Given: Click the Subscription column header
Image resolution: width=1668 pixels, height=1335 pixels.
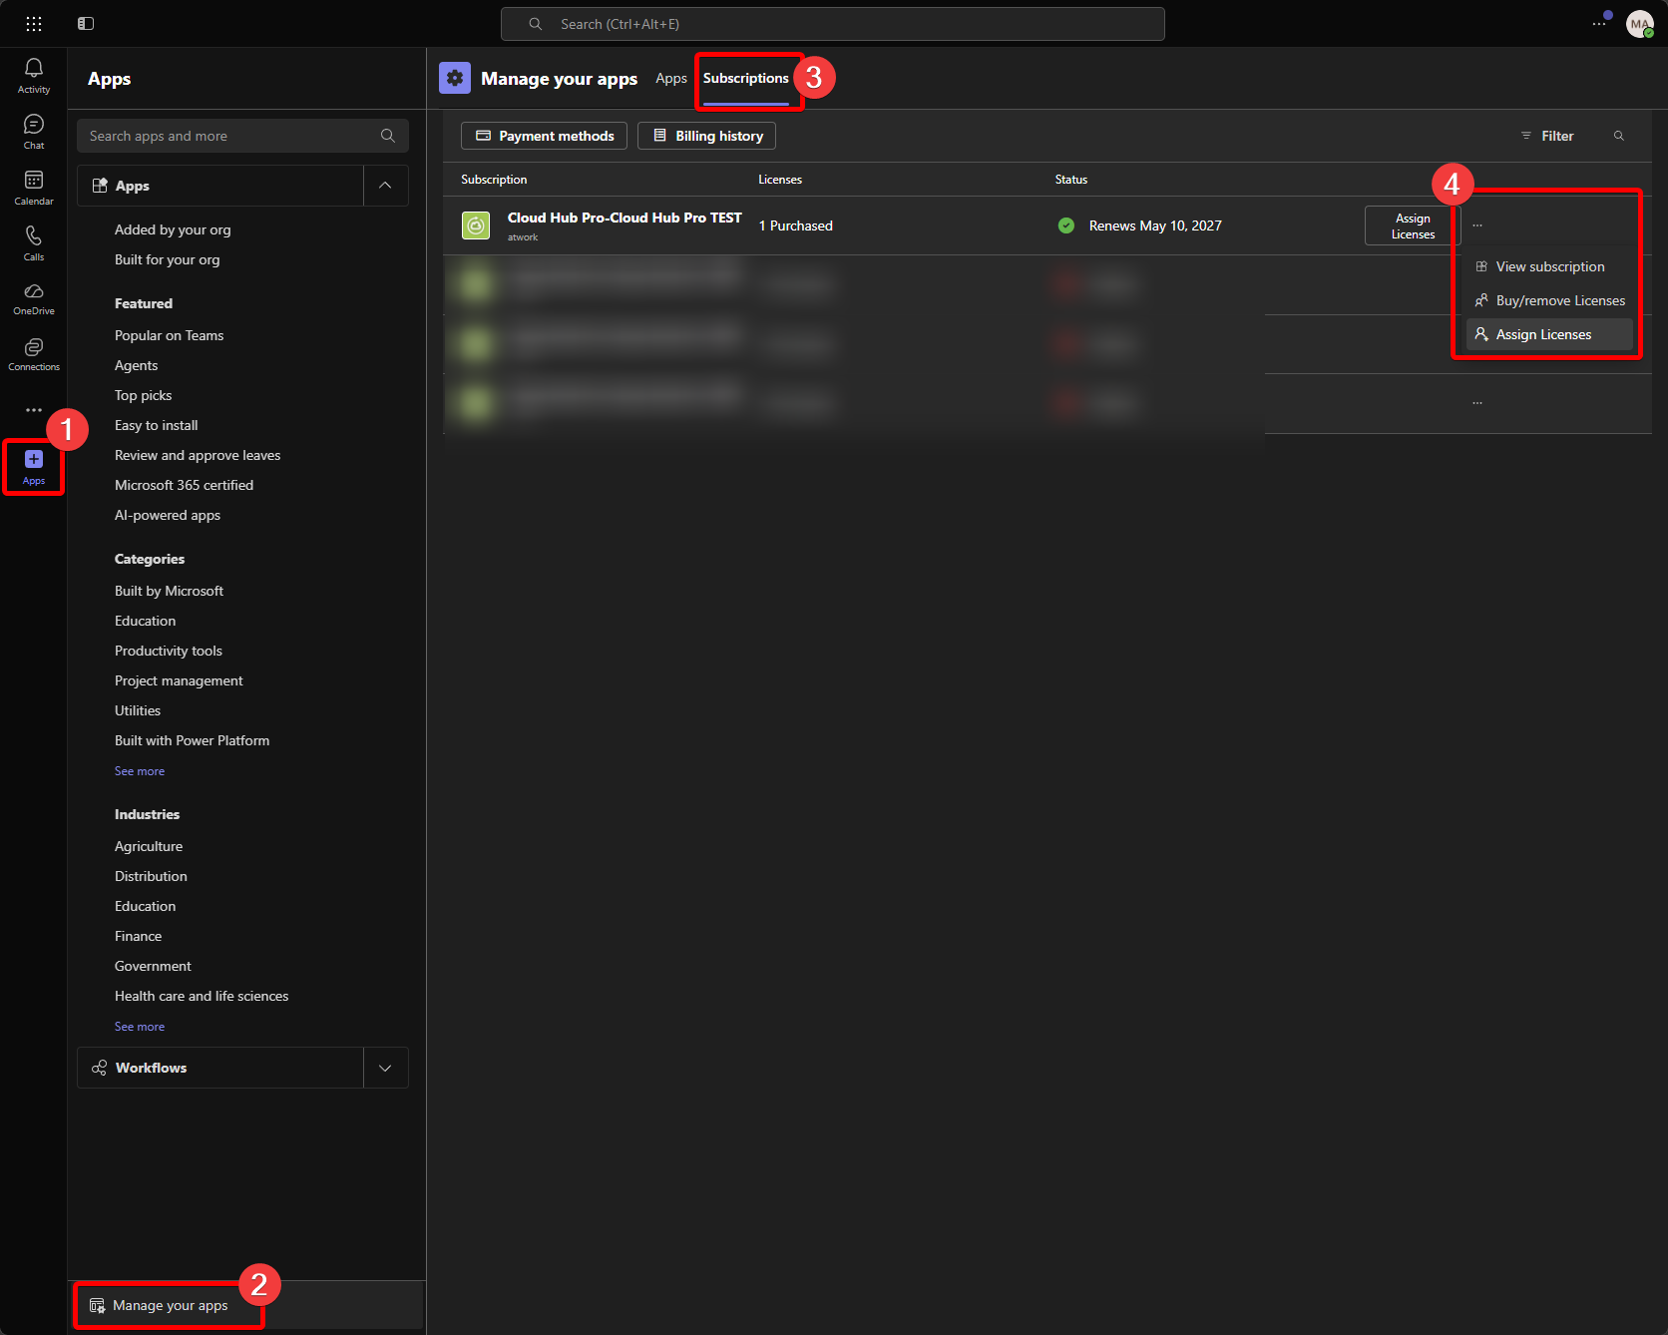Looking at the screenshot, I should point(494,180).
